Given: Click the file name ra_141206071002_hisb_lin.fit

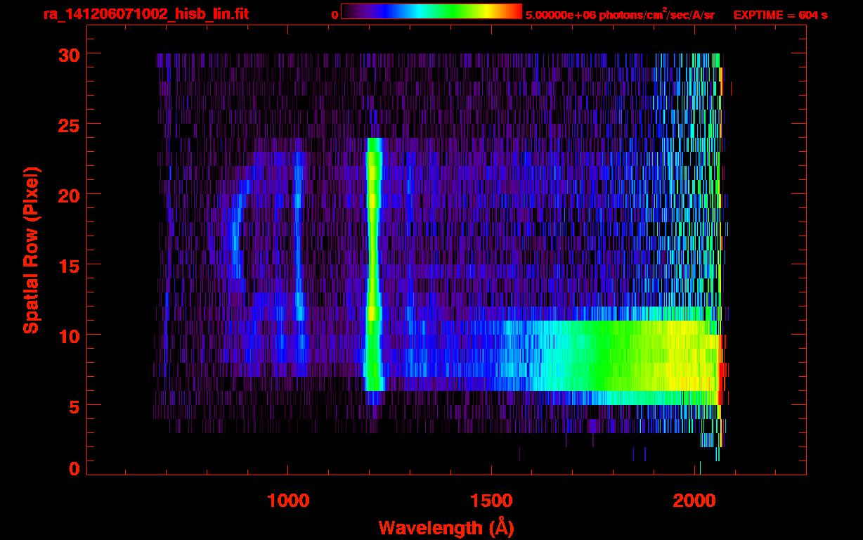Looking at the screenshot, I should [145, 13].
